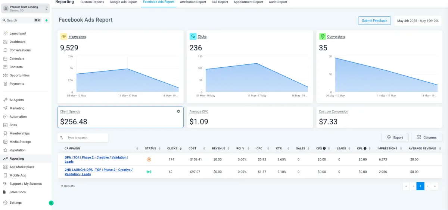The height and width of the screenshot is (210, 448).
Task: Open the Marketing paper-plane icon
Action: pyautogui.click(x=5, y=108)
